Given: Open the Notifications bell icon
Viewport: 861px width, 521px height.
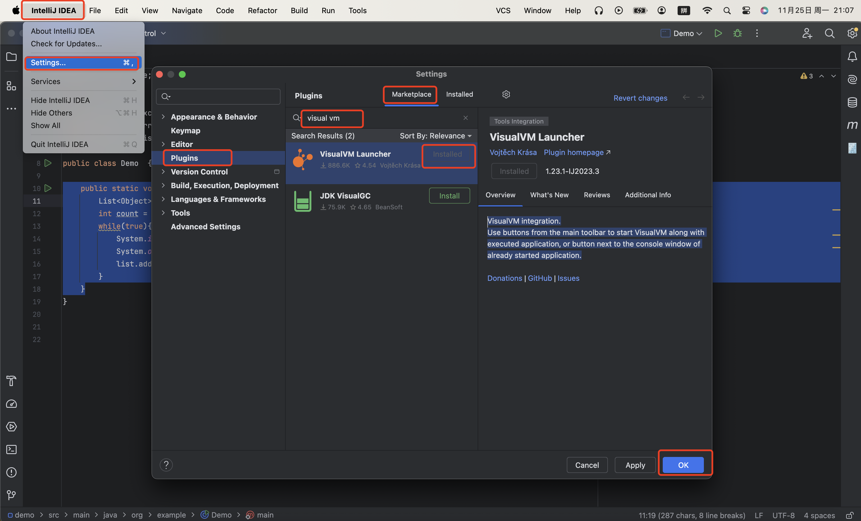Looking at the screenshot, I should (x=852, y=57).
